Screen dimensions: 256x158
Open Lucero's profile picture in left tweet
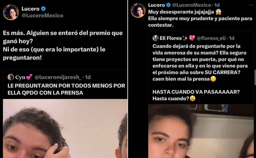[11, 12]
